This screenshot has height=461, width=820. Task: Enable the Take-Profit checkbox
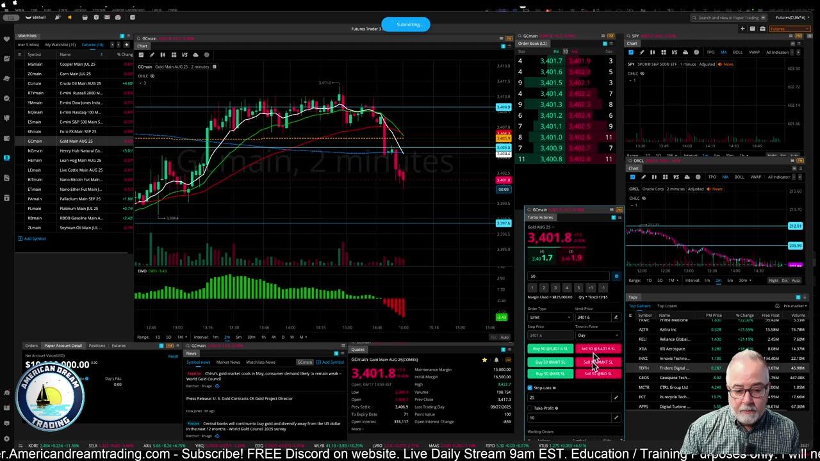[530, 408]
